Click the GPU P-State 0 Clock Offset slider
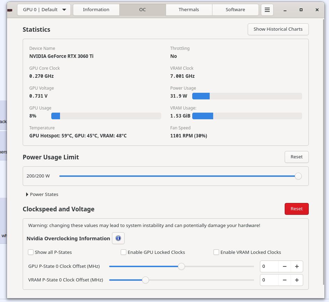The height and width of the screenshot is (302, 329). tap(181, 266)
